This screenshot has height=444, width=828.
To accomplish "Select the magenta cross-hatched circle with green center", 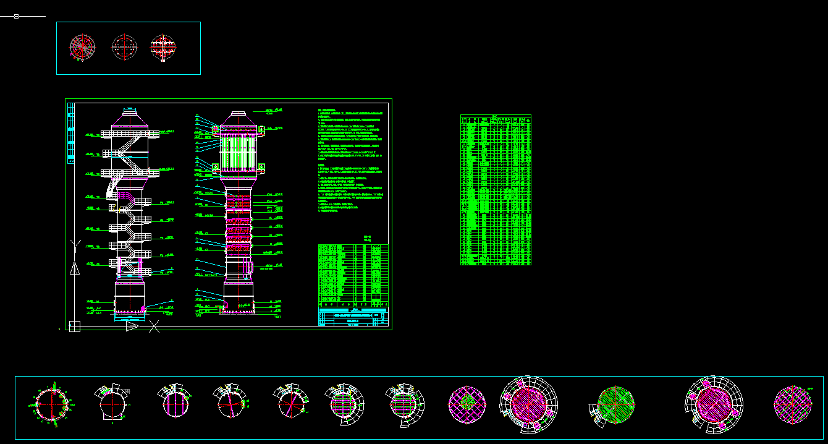I will pos(467,406).
